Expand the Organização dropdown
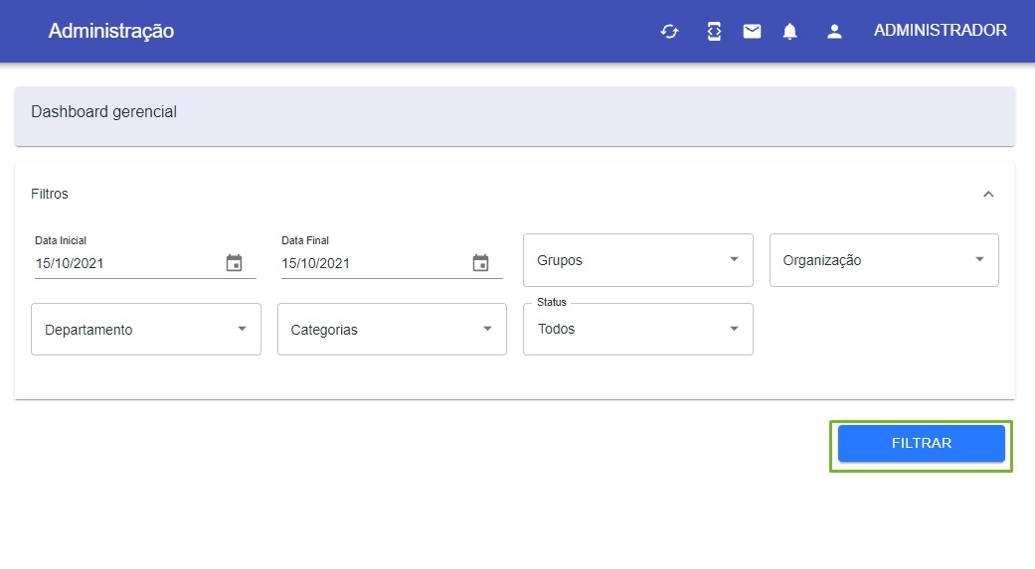This screenshot has width=1035, height=569. click(884, 260)
